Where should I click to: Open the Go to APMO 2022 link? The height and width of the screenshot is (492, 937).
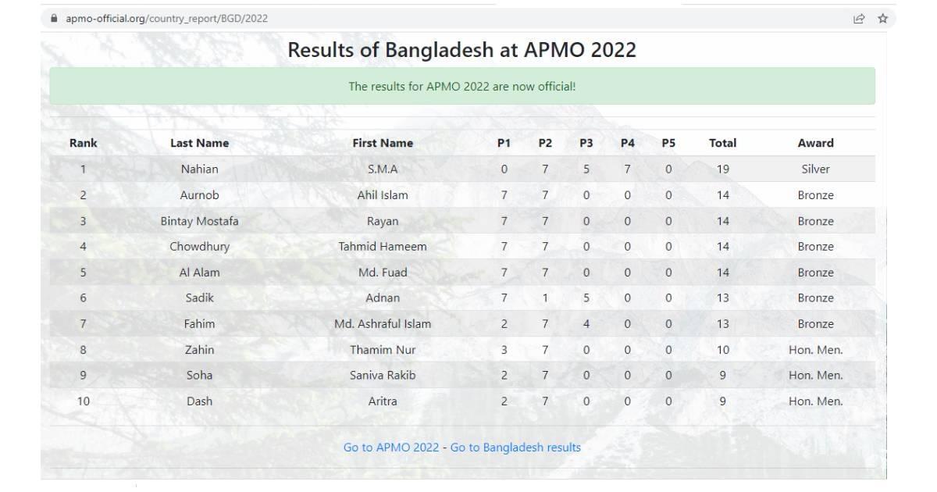[391, 447]
